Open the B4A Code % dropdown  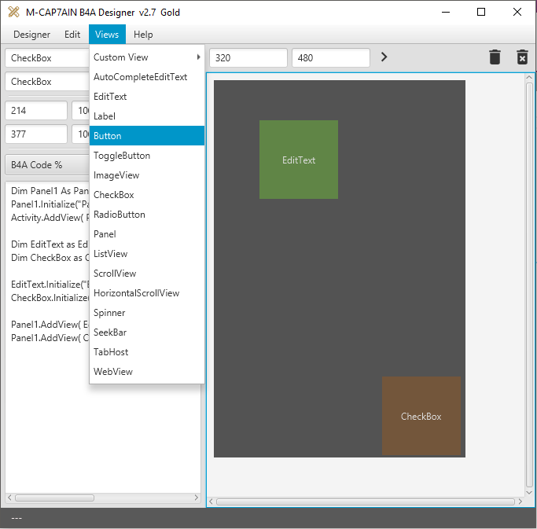[46, 165]
